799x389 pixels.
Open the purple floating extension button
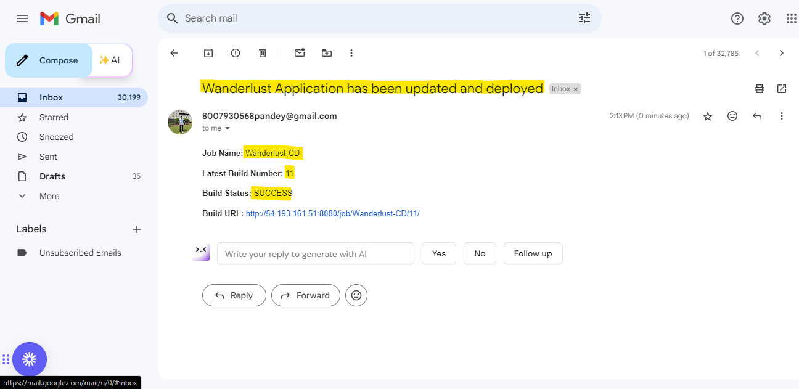[x=30, y=359]
